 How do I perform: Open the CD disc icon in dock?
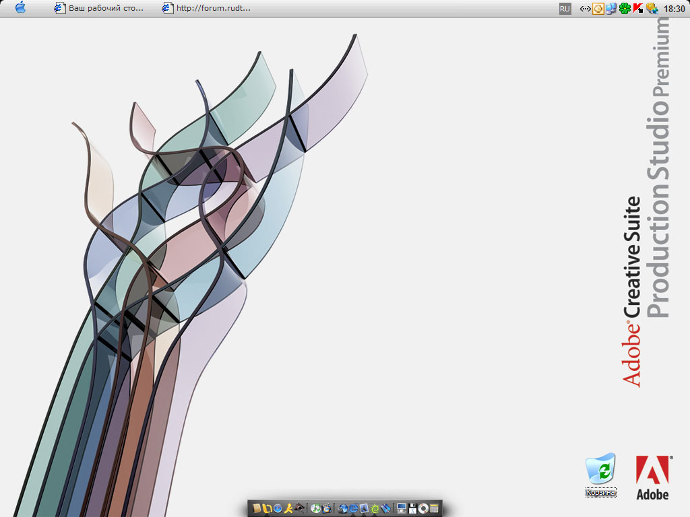tap(423, 509)
